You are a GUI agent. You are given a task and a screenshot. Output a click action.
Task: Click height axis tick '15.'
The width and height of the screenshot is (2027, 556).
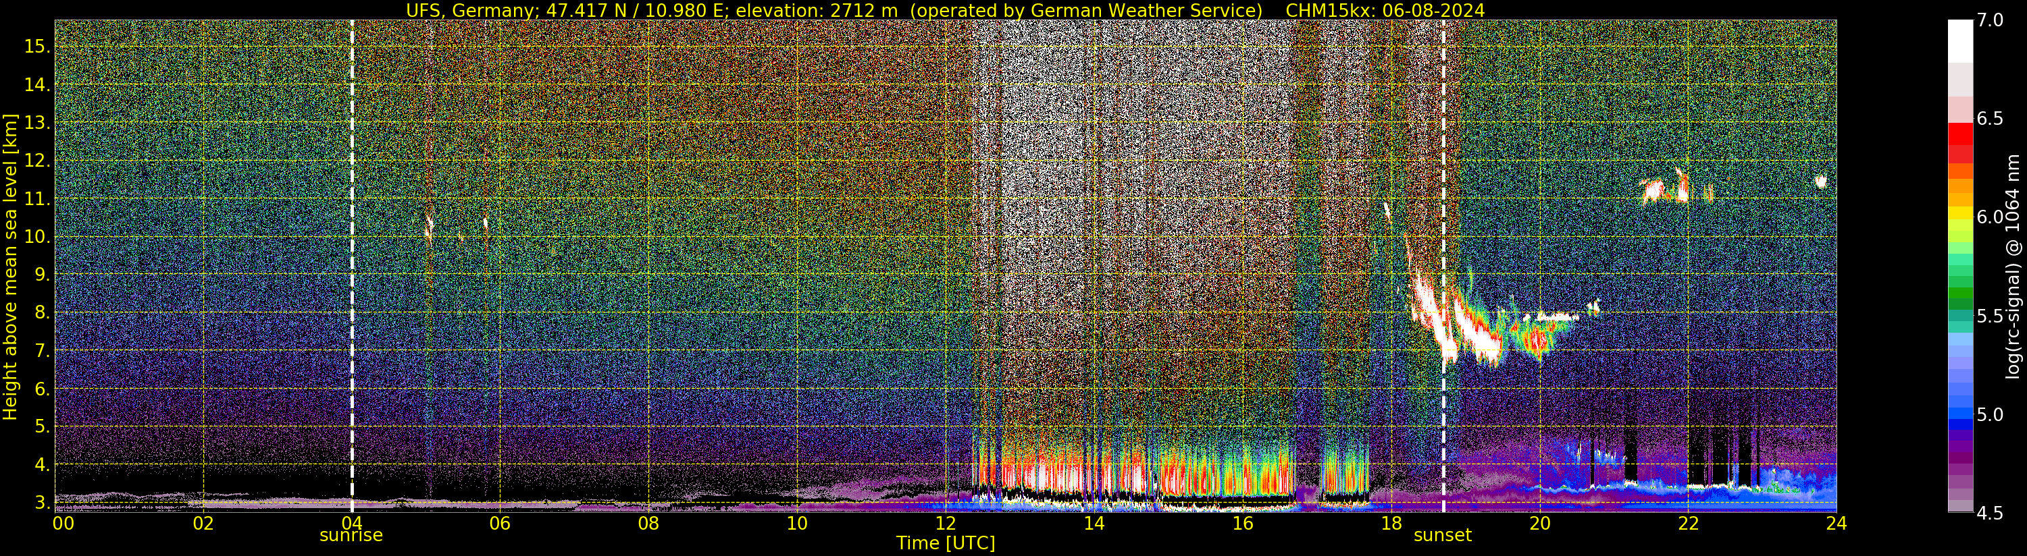tap(37, 47)
